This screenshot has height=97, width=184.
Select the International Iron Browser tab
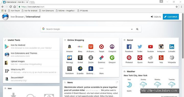(15, 2)
